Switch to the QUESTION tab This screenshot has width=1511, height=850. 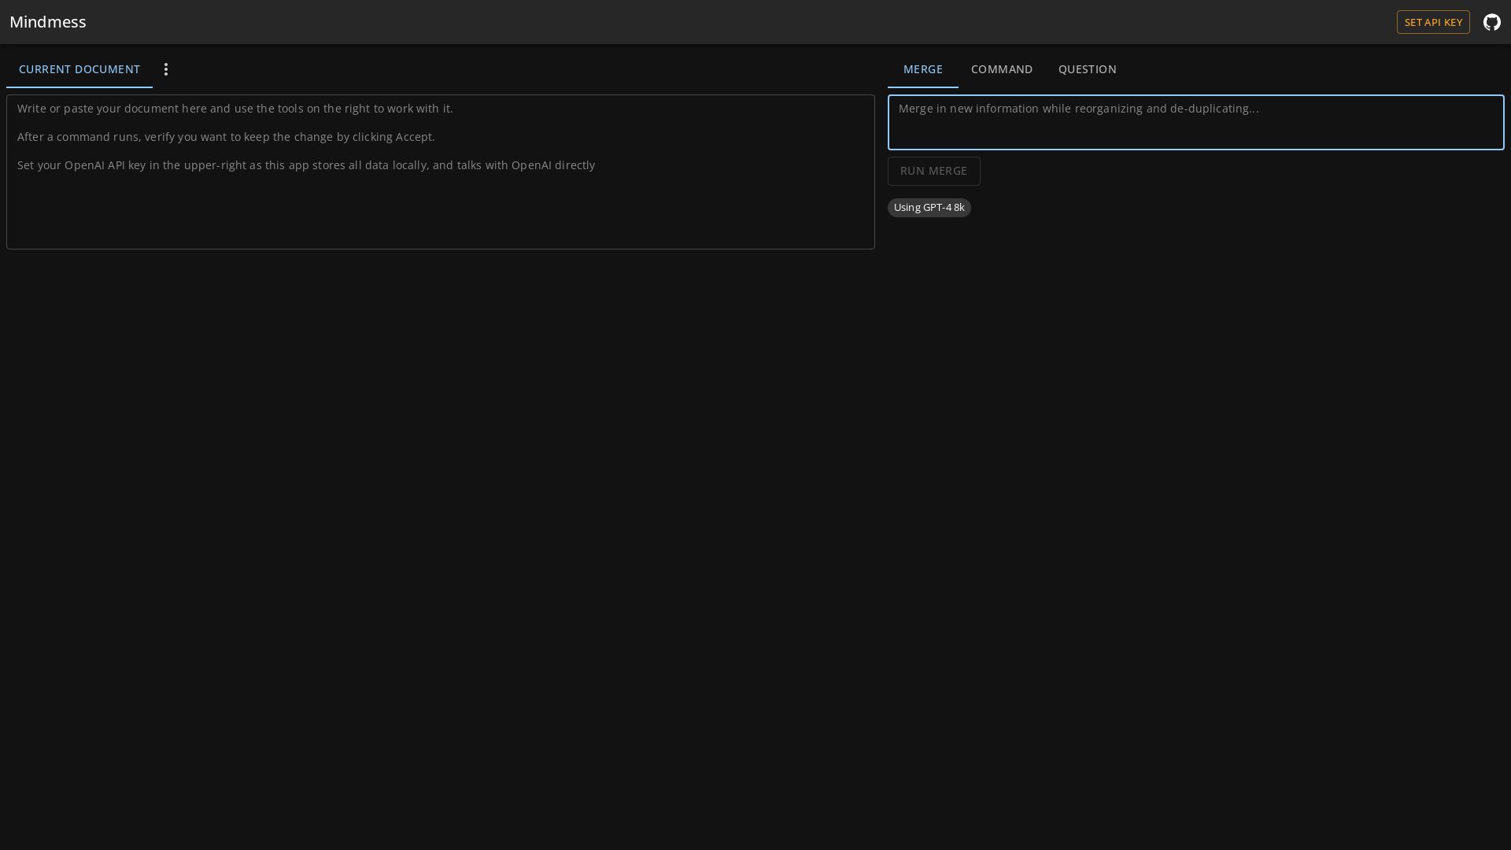click(x=1087, y=69)
